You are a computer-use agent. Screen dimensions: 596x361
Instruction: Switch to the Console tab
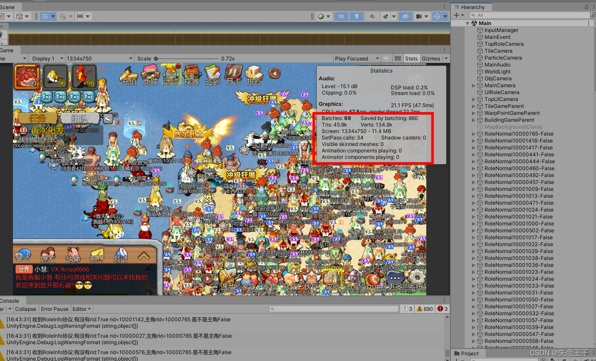[x=10, y=301]
